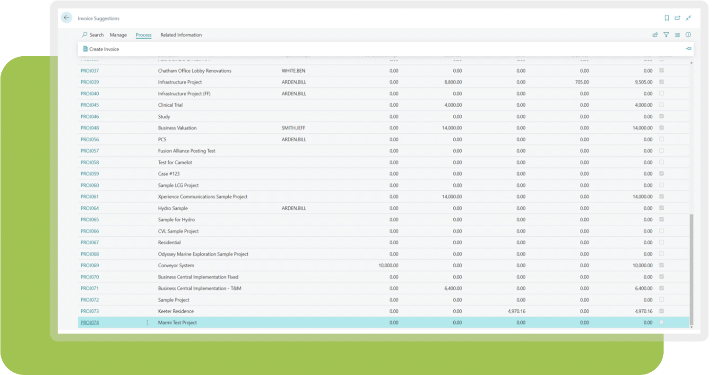Switch layout using the list view icon
This screenshot has height=375, width=717.
[677, 35]
